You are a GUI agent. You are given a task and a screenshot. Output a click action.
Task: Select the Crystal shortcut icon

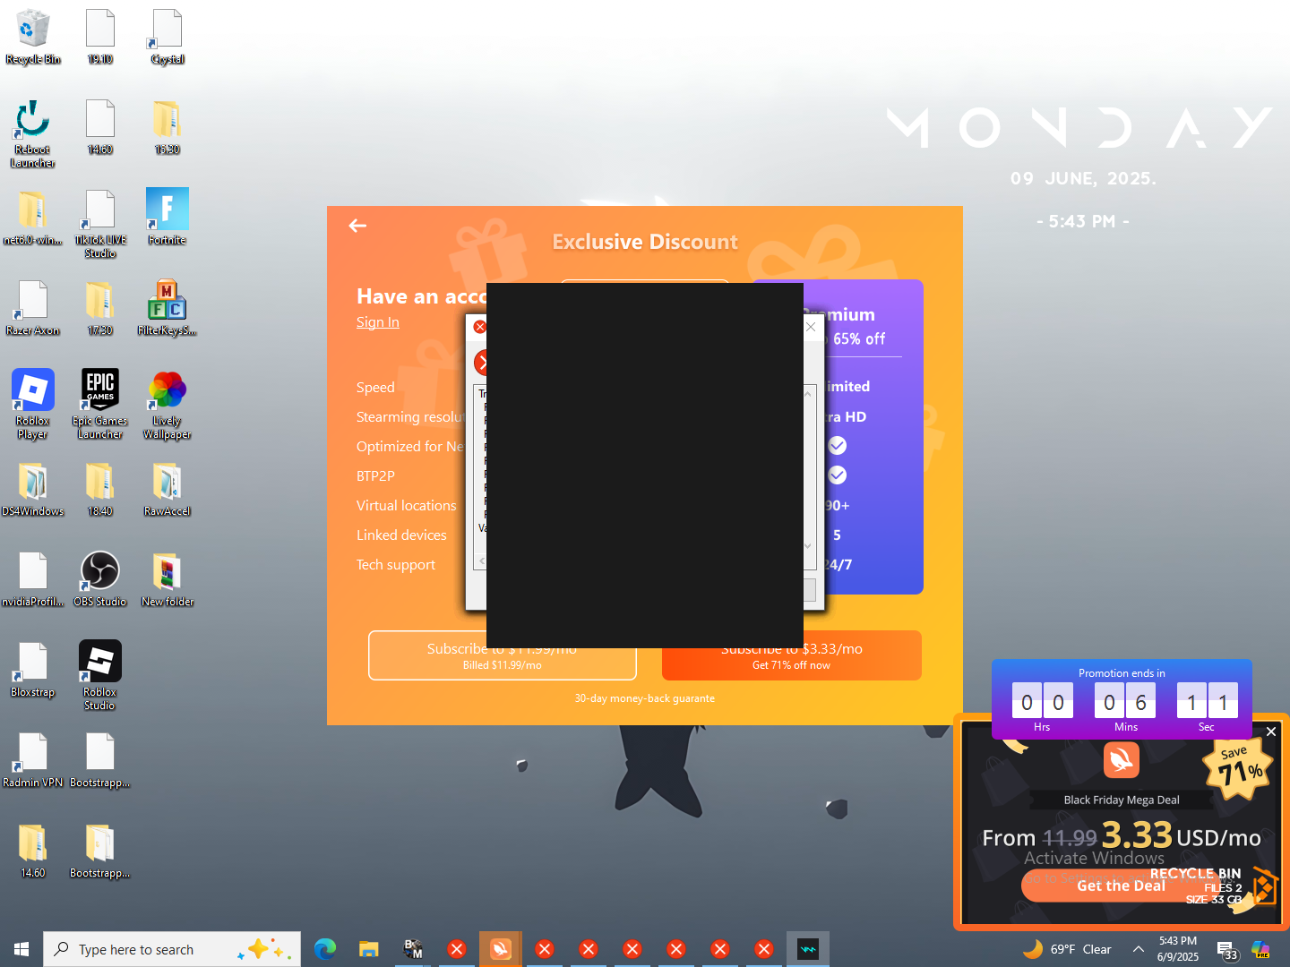(x=168, y=38)
